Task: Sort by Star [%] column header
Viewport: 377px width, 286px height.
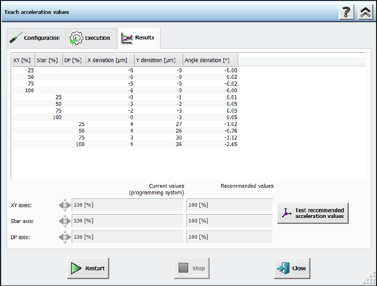Action: (x=49, y=60)
